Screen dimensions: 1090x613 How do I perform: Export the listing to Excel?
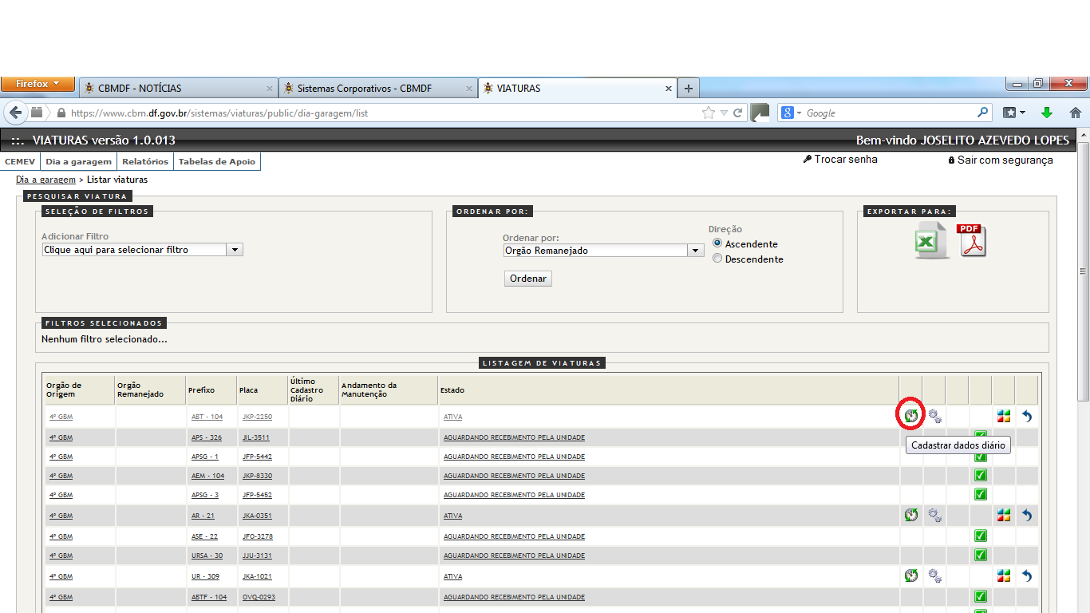click(932, 240)
